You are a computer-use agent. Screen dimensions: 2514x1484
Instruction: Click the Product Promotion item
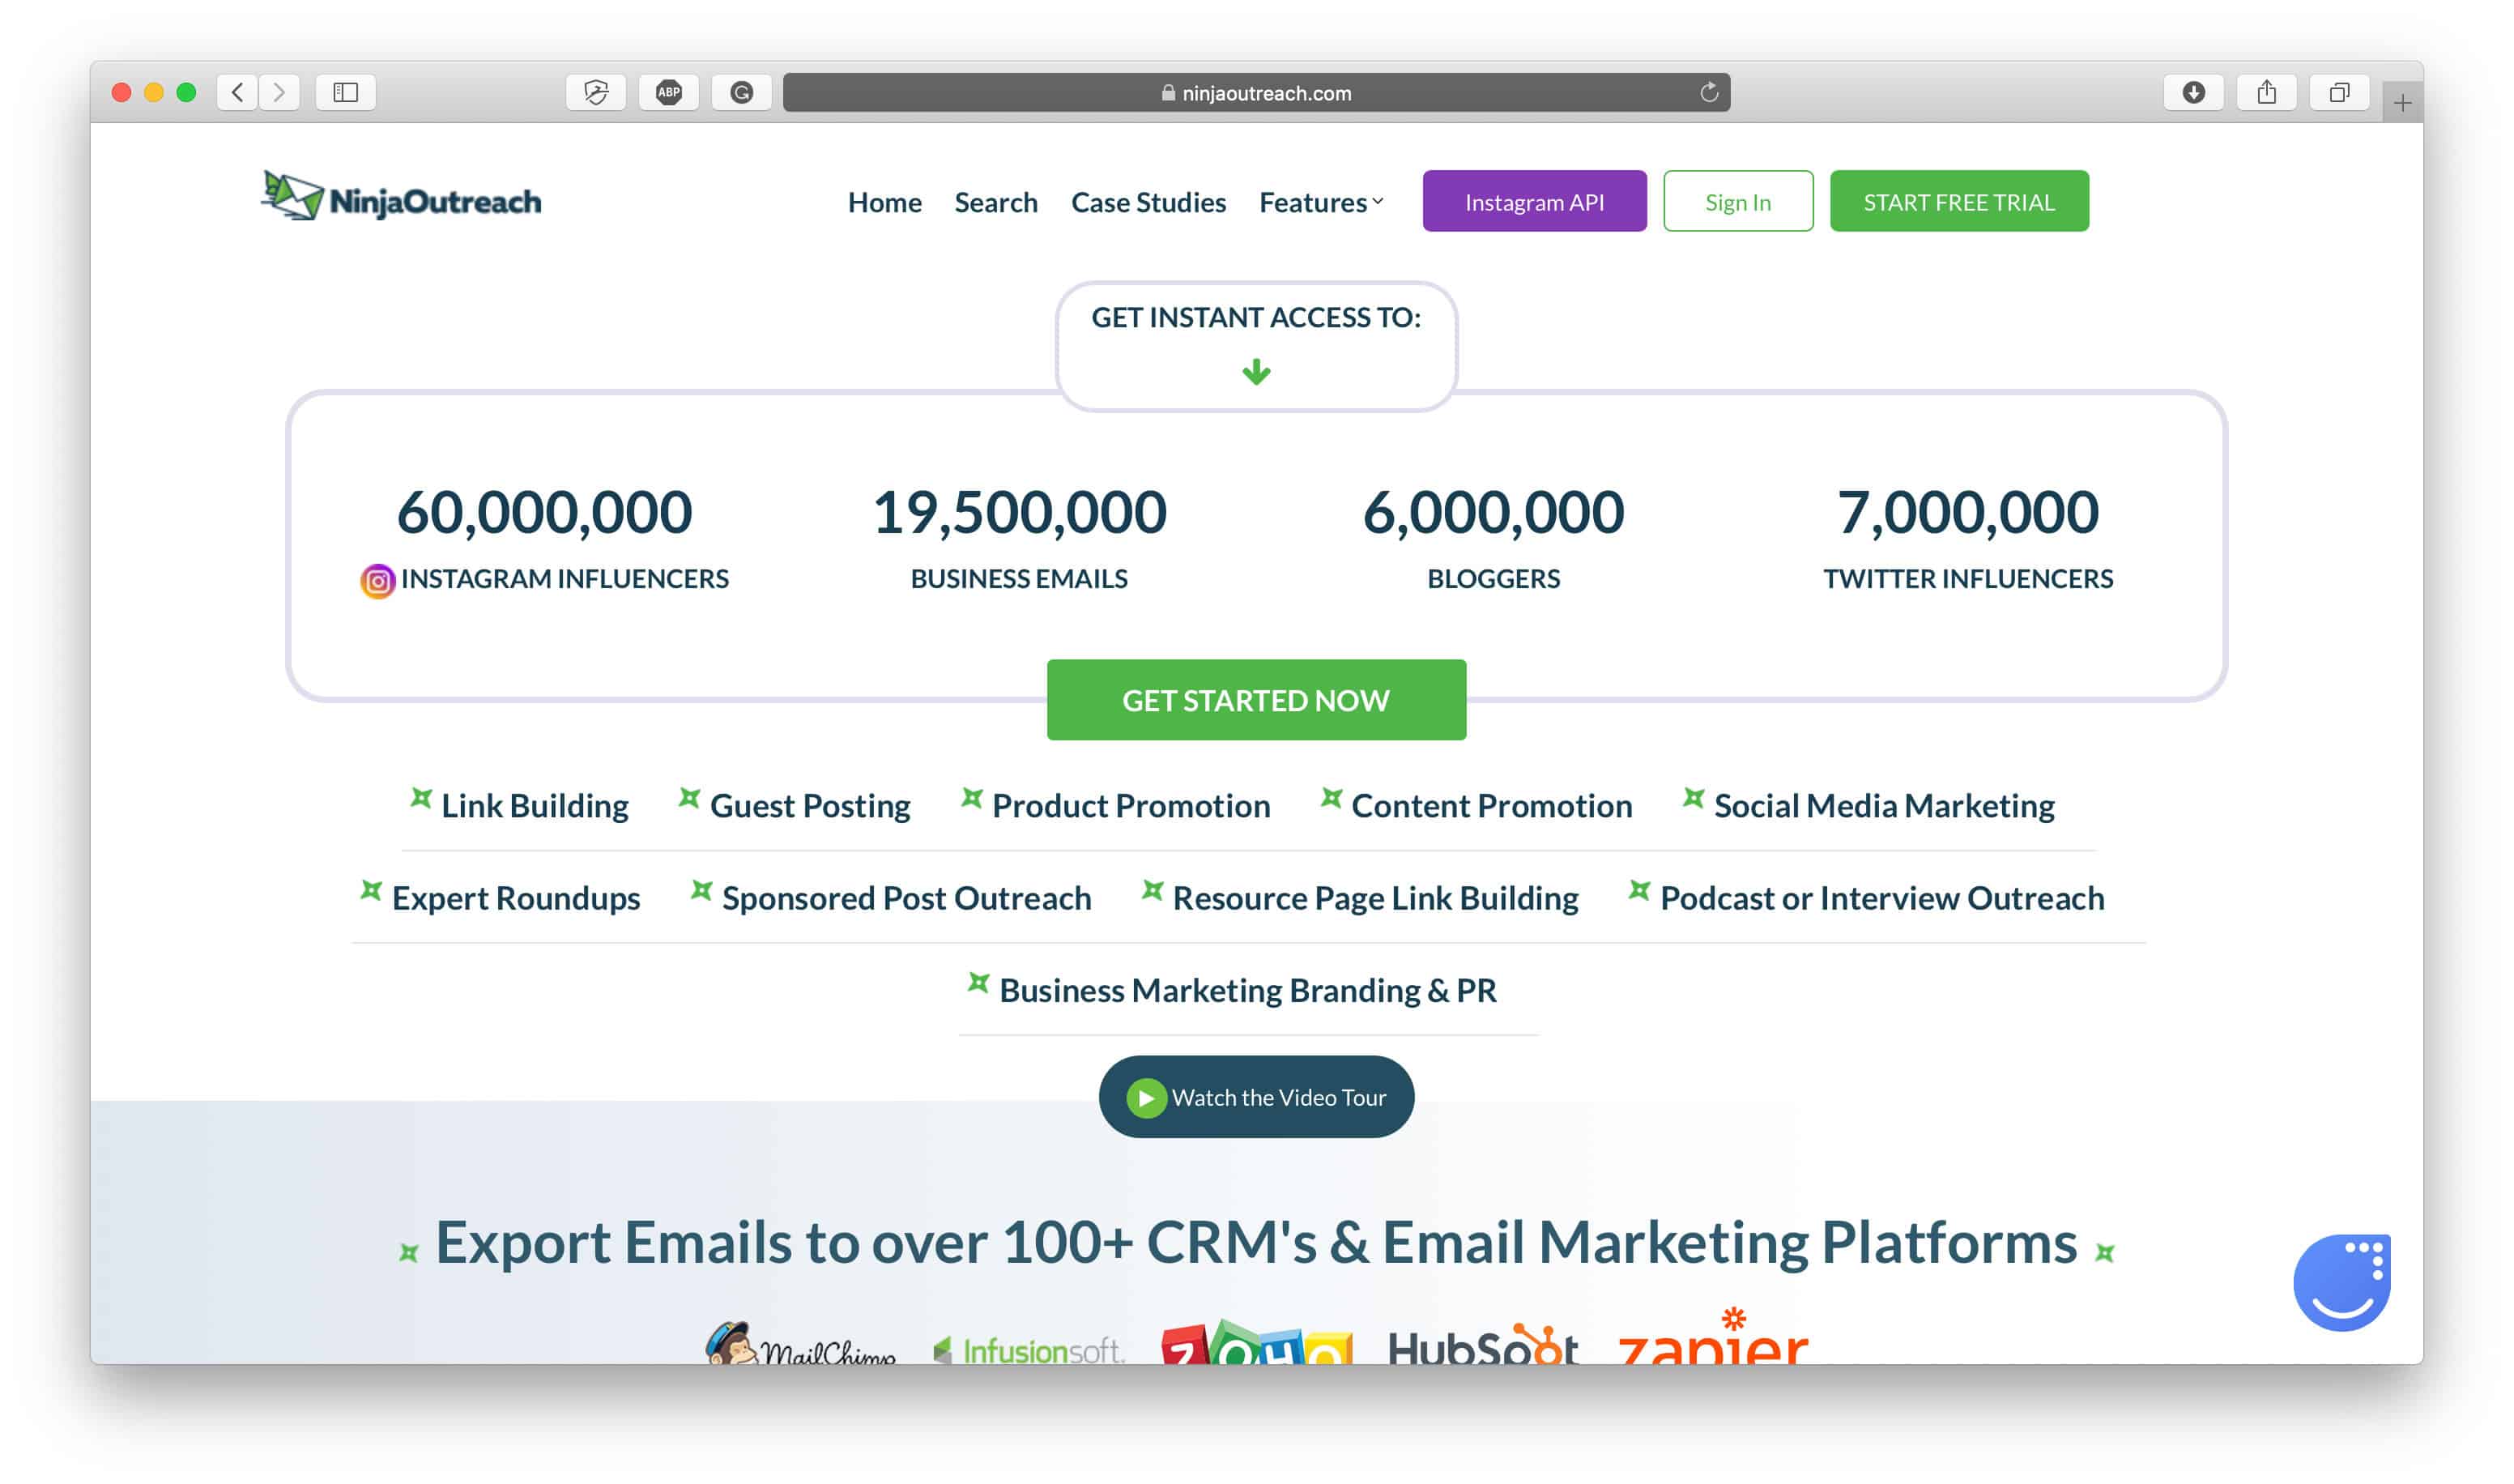pos(1117,805)
